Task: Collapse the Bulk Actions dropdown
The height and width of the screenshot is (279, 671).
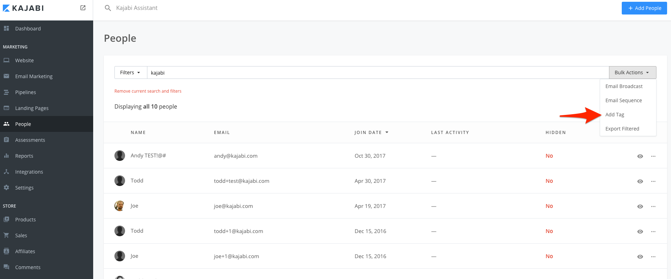Action: [632, 72]
